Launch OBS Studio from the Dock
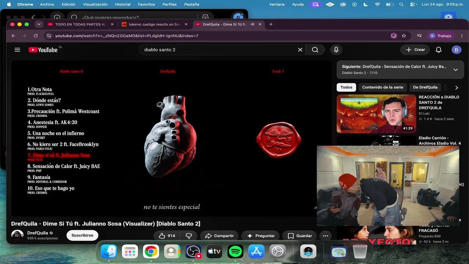Viewport: 469px width, 264px height. coord(193,252)
